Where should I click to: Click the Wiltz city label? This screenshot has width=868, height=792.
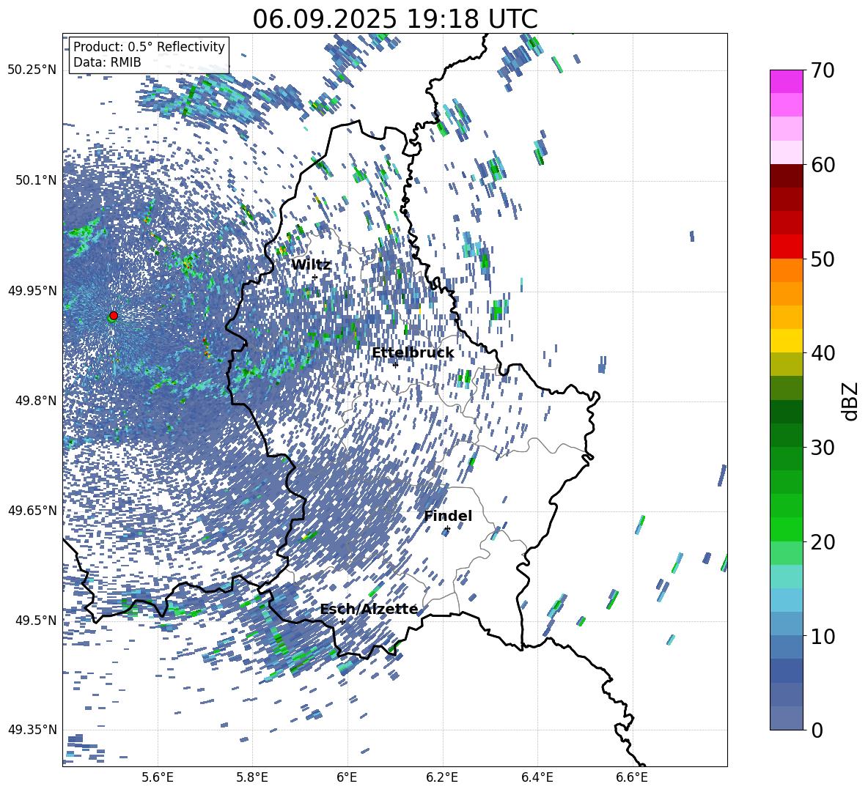coord(311,265)
